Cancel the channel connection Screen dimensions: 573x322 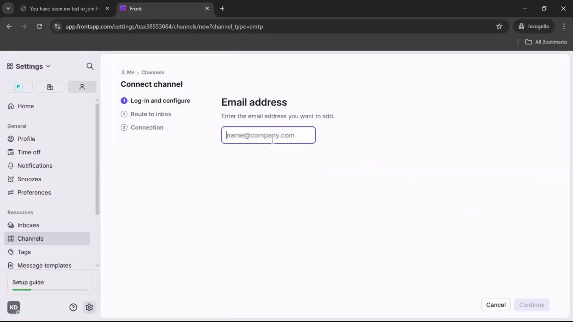click(x=496, y=305)
